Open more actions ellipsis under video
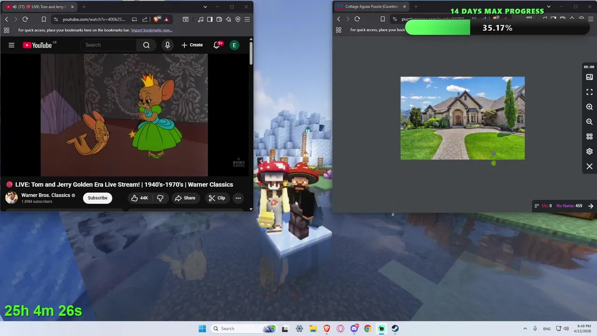Image resolution: width=597 pixels, height=336 pixels. 238,198
